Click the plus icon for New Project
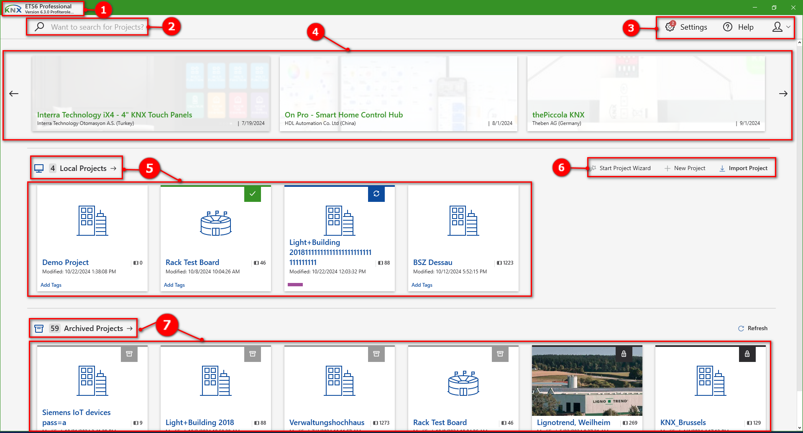The width and height of the screenshot is (803, 433). coord(667,168)
